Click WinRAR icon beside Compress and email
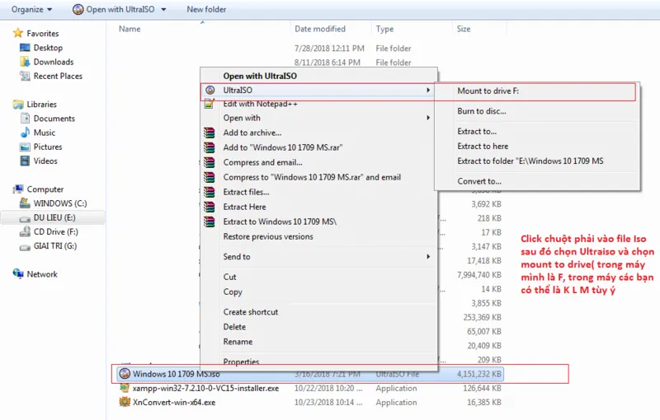Viewport: 660px width, 420px height. point(210,162)
